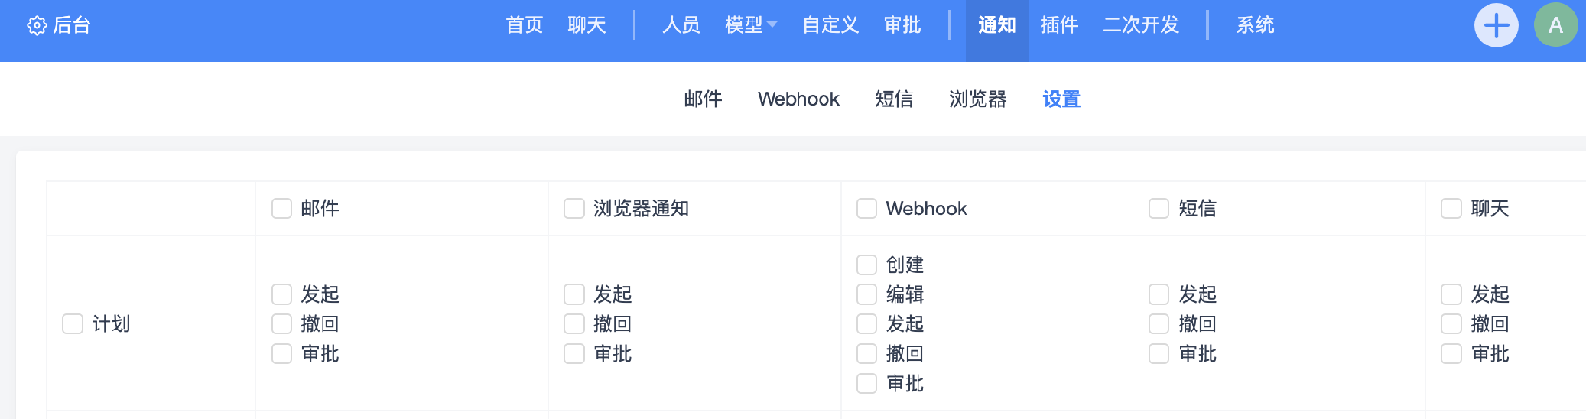Open the 首页 menu item
The image size is (1586, 419).
pyautogui.click(x=524, y=25)
